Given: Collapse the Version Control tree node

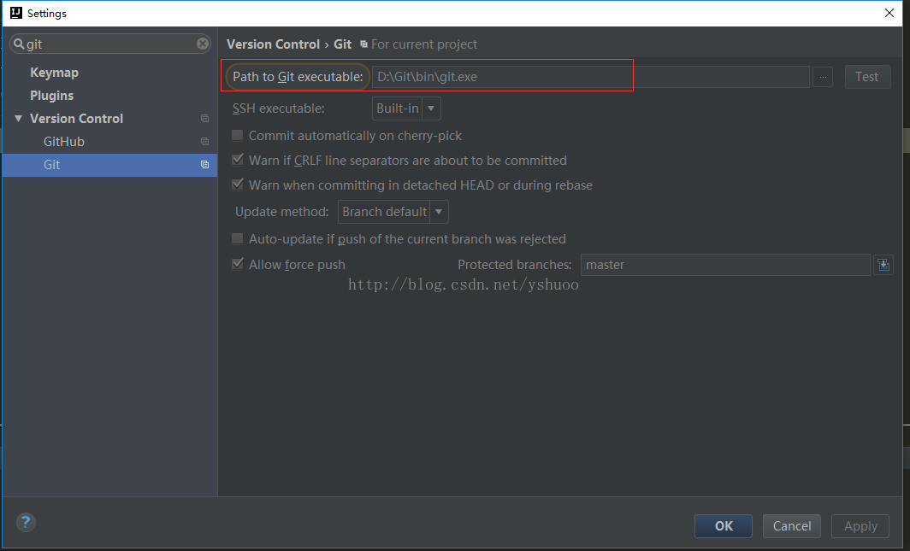Looking at the screenshot, I should (x=18, y=118).
